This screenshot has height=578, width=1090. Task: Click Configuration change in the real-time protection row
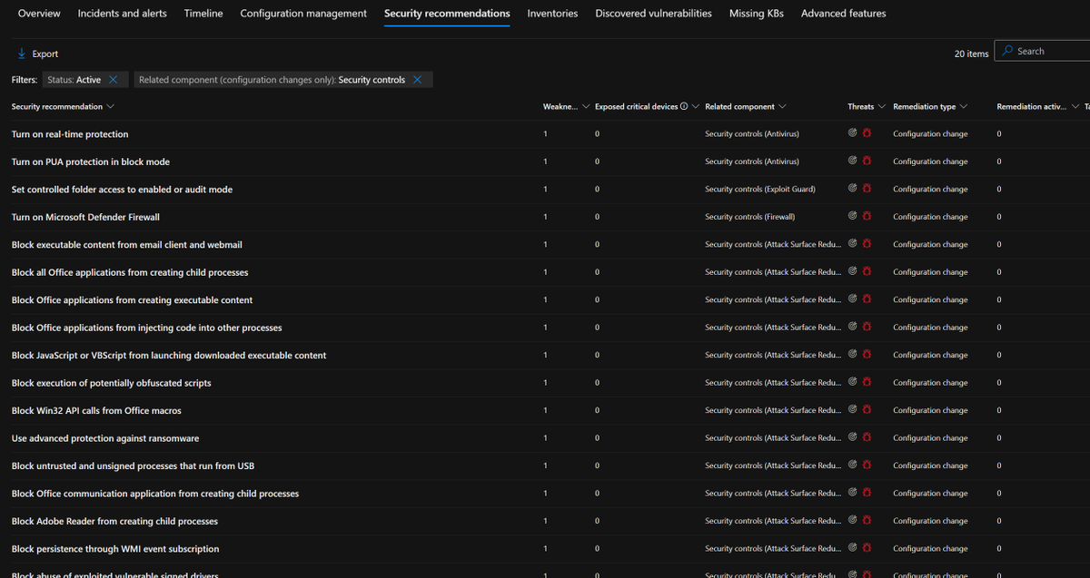(x=930, y=134)
